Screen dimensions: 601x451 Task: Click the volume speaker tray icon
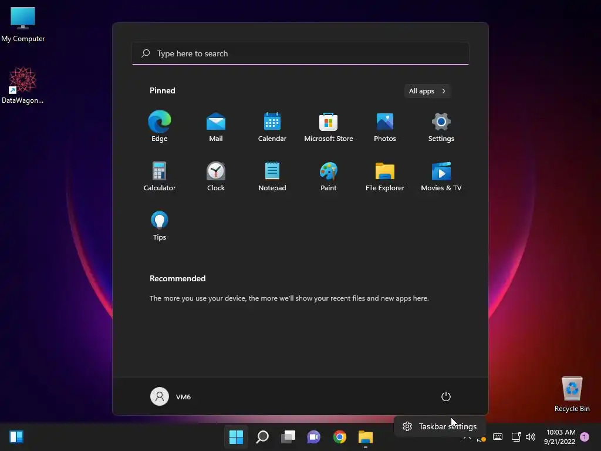click(x=531, y=437)
